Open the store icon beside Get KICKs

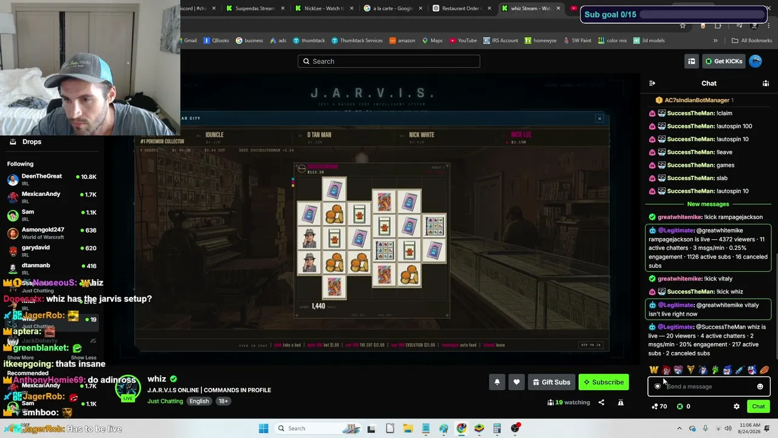pyautogui.click(x=692, y=61)
